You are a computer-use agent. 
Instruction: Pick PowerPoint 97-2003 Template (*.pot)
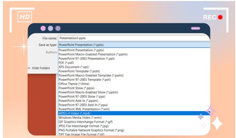point(134,80)
